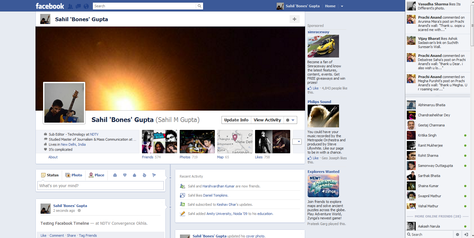Select the flag Milestones icon in composer
Screen dimensions: 474x238
154,175
